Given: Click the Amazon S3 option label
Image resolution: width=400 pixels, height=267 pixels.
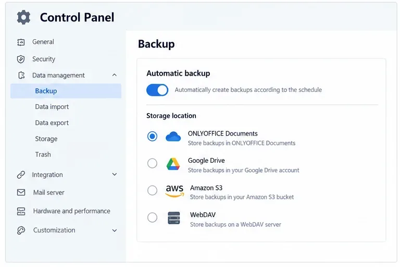Looking at the screenshot, I should pos(206,188).
